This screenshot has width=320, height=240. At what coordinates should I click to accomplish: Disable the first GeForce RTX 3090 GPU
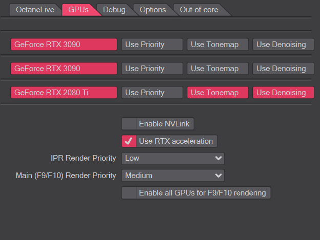(x=64, y=45)
